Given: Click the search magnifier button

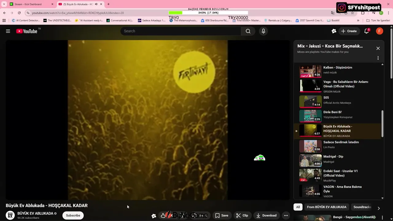Looking at the screenshot, I should [248, 31].
